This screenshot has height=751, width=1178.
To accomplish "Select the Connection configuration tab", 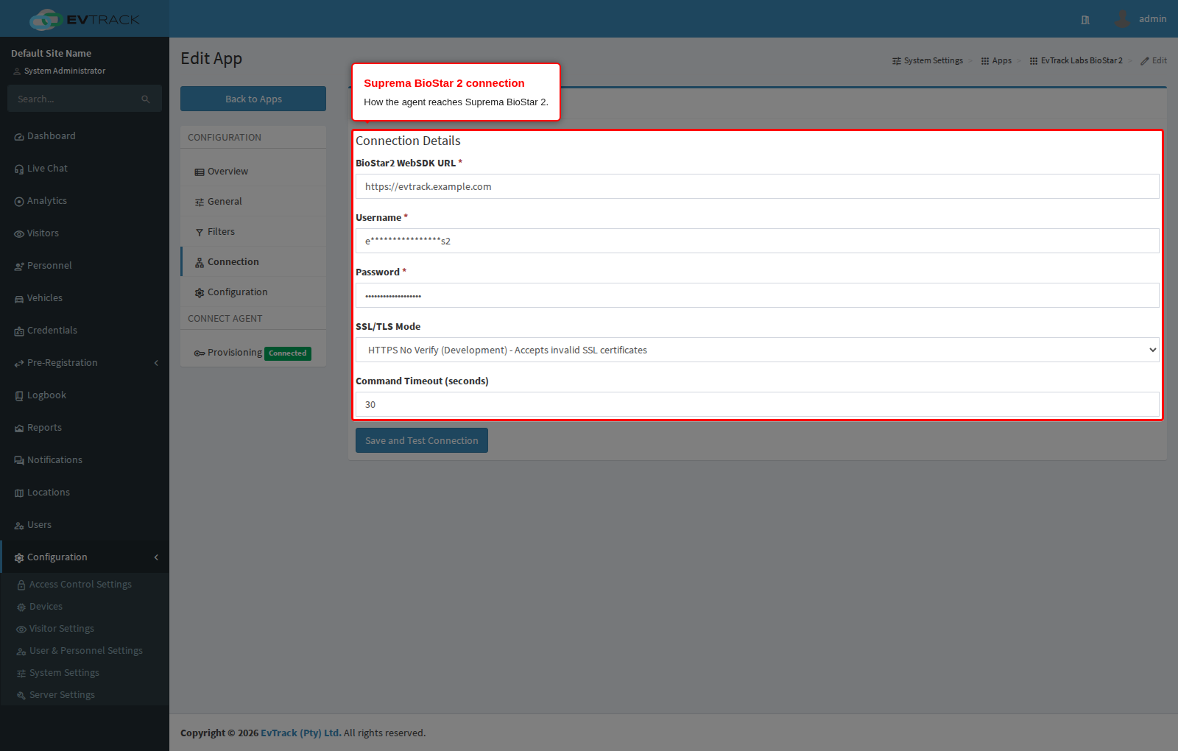I will click(x=253, y=262).
